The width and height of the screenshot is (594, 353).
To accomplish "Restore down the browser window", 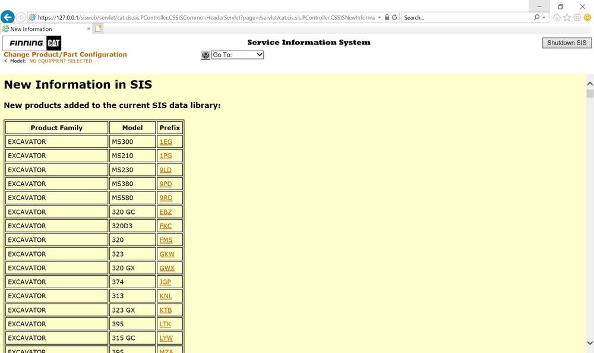I will [561, 7].
